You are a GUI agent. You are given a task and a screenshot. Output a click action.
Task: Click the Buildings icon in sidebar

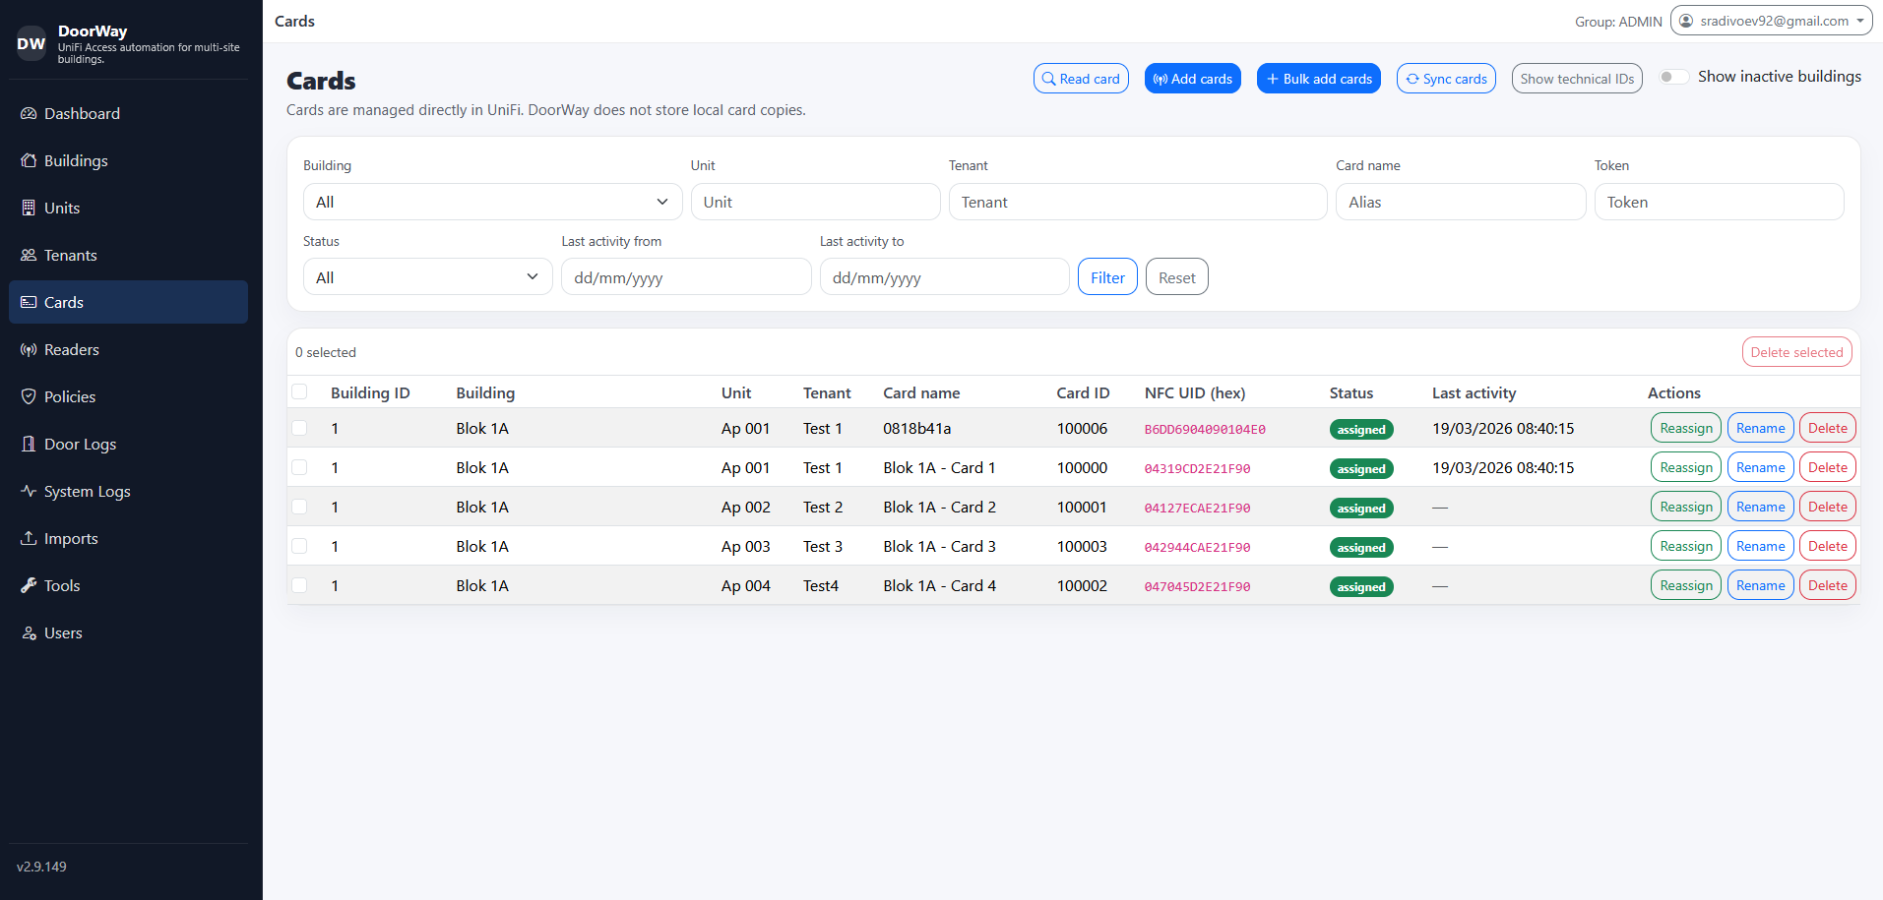pyautogui.click(x=29, y=161)
